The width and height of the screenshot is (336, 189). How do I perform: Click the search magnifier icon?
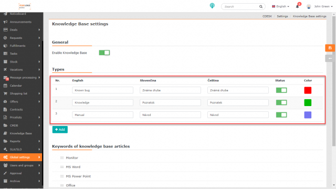point(261,7)
